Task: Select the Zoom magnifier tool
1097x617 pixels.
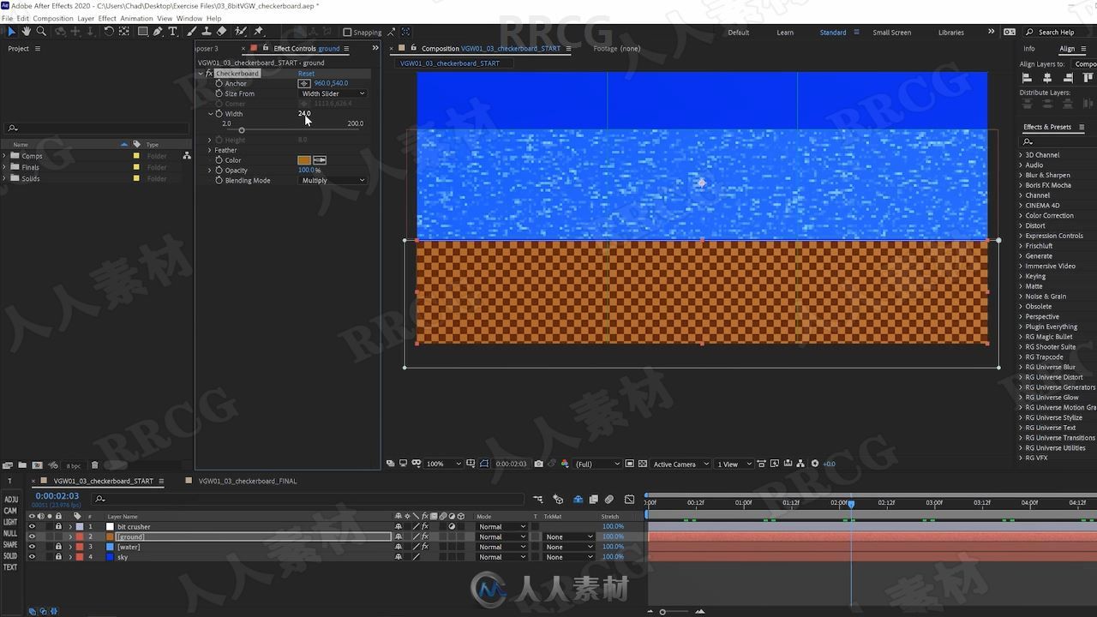Action: pyautogui.click(x=41, y=32)
